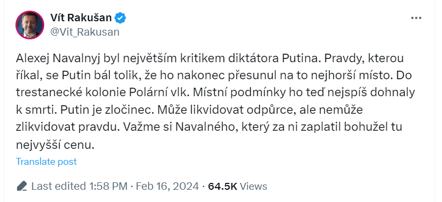The height and width of the screenshot is (202, 442).
Task: Open the Vít Rakušan display name link
Action: (x=81, y=18)
